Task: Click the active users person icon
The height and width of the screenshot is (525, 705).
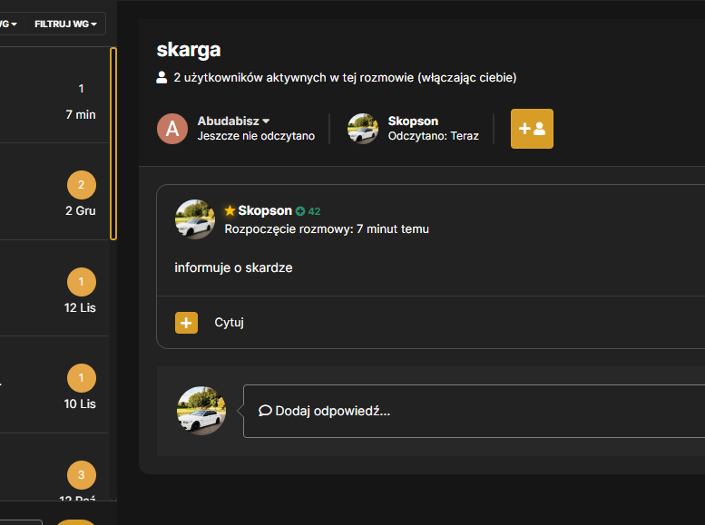Action: click(162, 77)
